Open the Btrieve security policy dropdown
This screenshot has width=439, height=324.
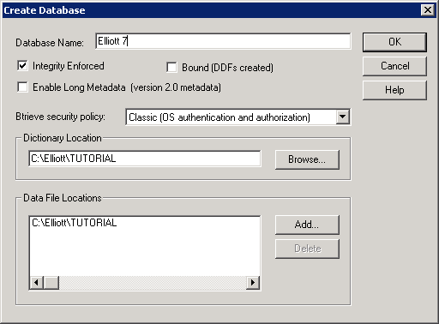click(343, 117)
